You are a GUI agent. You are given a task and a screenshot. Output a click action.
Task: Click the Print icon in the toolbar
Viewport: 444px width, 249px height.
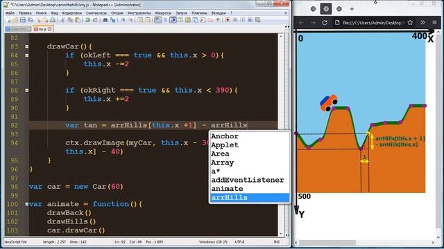[53, 20]
